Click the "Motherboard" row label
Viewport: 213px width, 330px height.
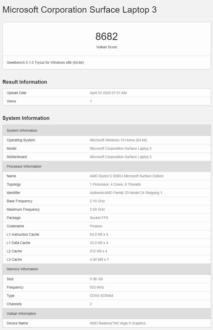point(17,157)
